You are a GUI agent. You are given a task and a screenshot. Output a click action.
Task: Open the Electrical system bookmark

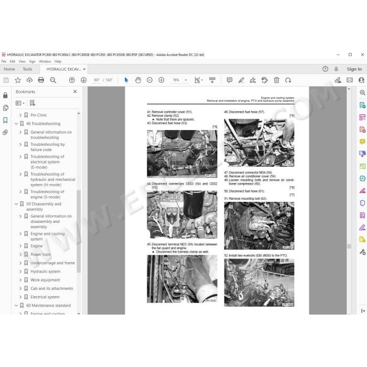point(45,297)
